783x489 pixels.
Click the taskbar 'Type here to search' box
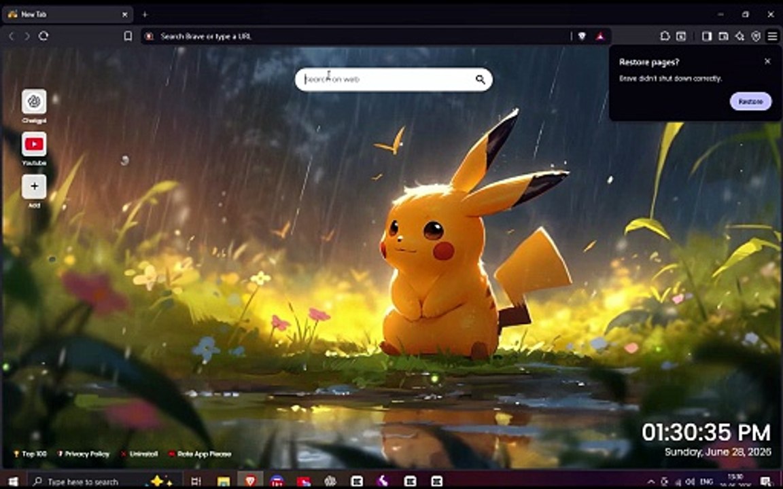tap(105, 481)
